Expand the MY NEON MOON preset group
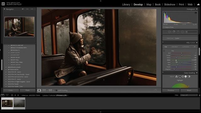 tap(6, 70)
